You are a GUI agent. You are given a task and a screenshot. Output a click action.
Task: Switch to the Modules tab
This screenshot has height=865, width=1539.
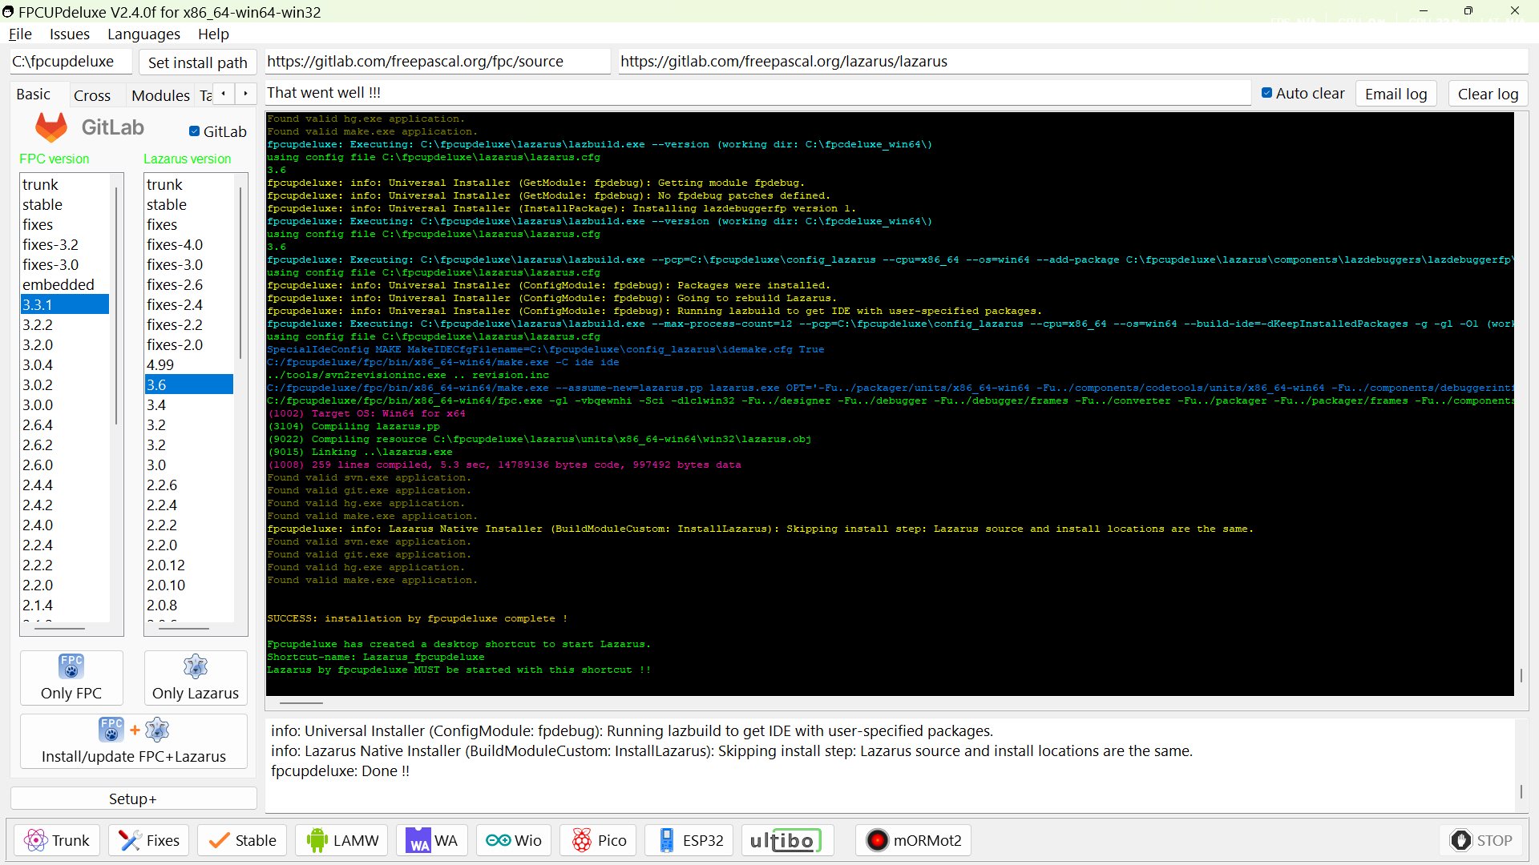pos(160,95)
